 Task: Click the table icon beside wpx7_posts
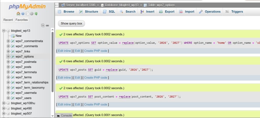tap(13, 67)
